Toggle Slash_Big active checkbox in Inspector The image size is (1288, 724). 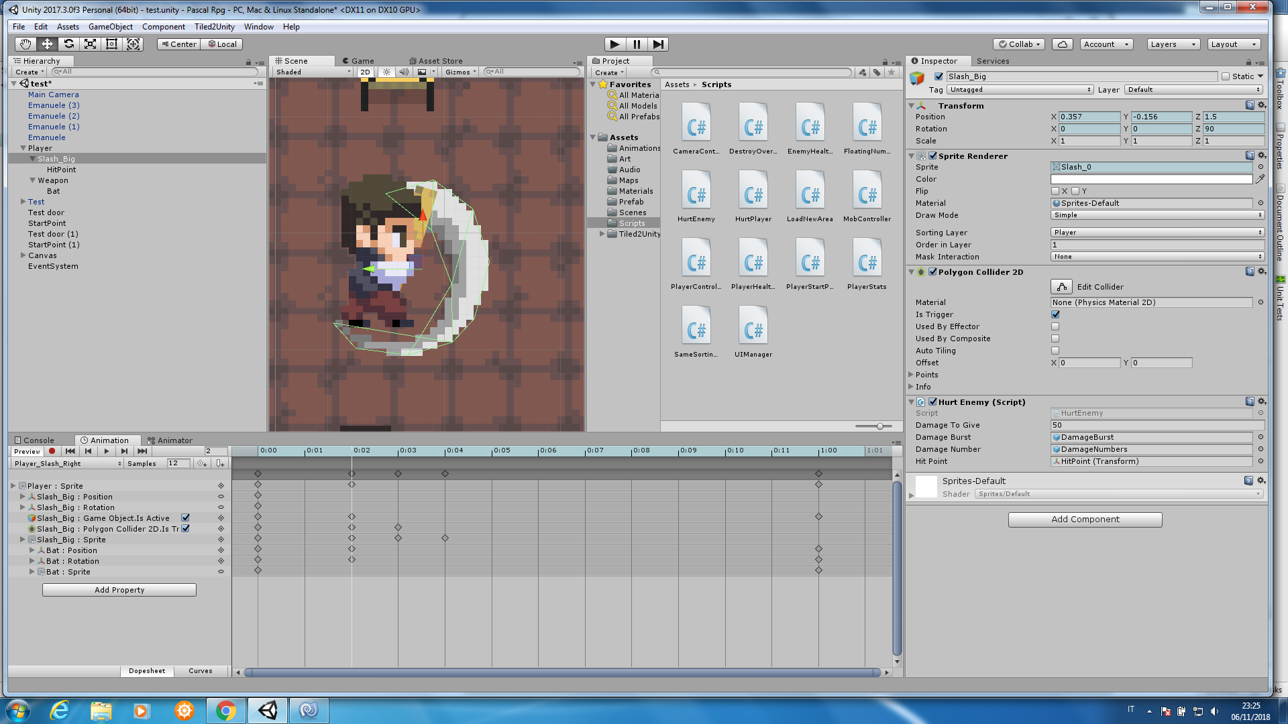[939, 76]
